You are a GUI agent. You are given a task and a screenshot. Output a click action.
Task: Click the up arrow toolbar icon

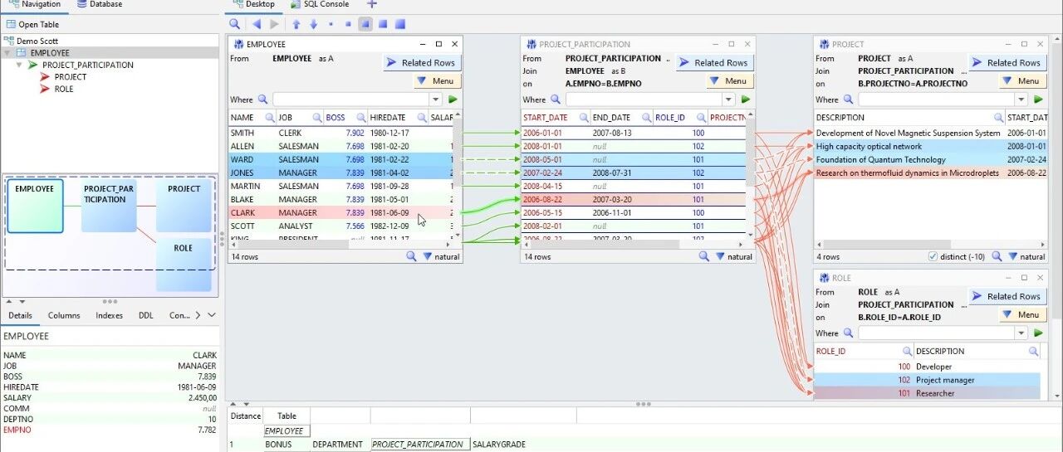pos(296,24)
